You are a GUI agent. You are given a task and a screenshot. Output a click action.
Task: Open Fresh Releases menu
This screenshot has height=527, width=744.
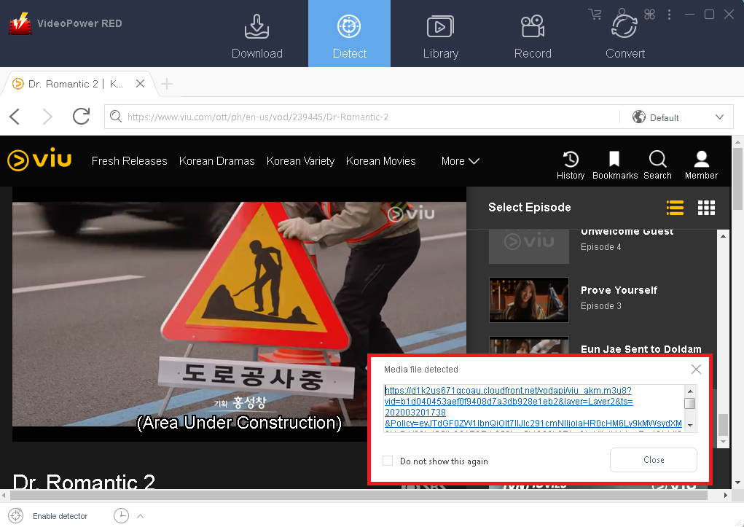(x=129, y=161)
